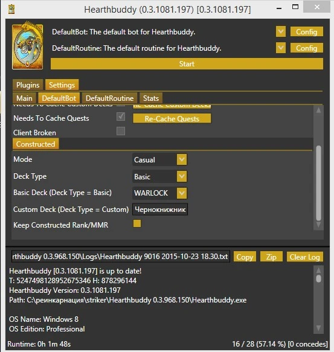Click the settings panel scroll up arrow

coord(318,110)
